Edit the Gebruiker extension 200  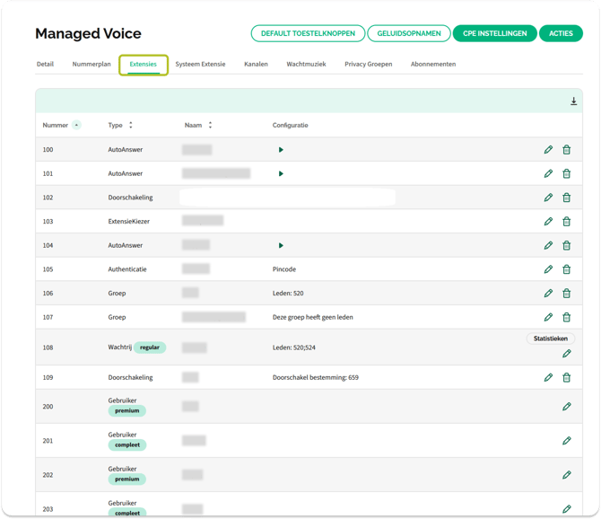click(x=566, y=407)
